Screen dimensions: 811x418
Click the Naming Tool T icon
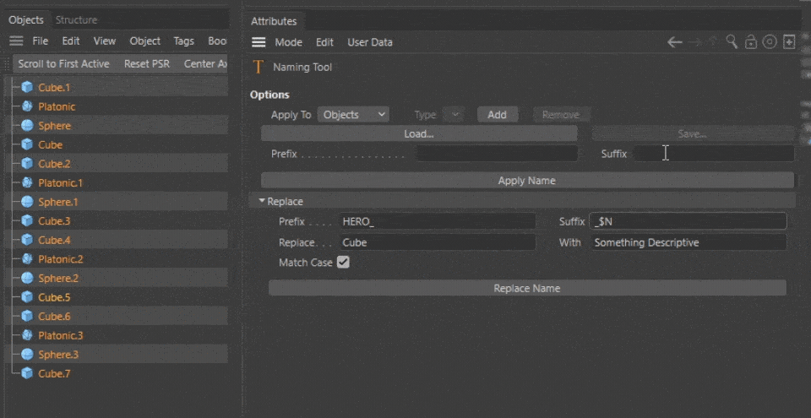[259, 68]
